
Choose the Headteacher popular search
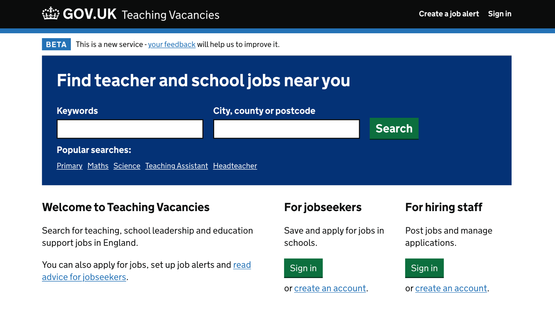click(235, 166)
